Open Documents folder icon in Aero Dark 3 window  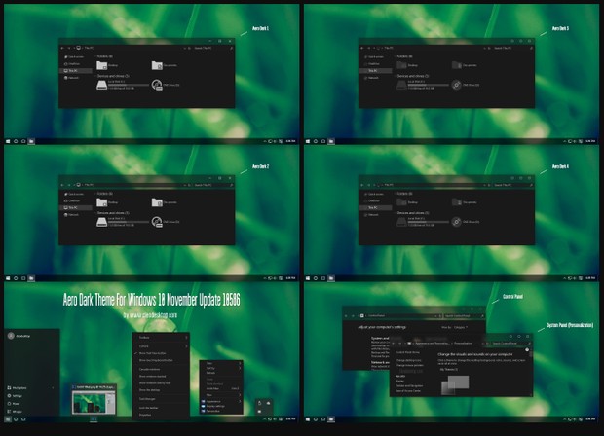[x=457, y=65]
